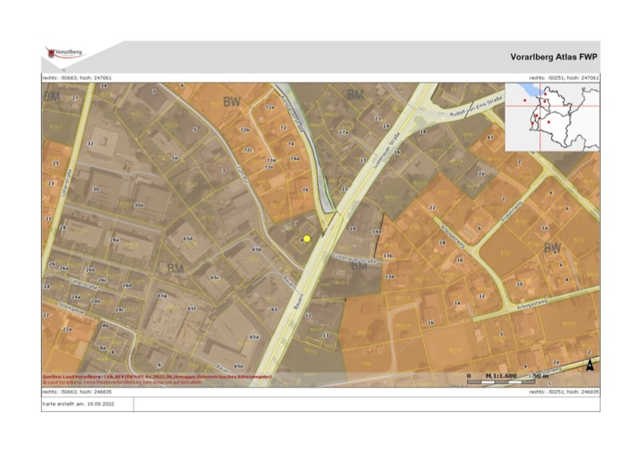641x453 pixels.
Task: Click the Rudolf-von-Ems-Straße street label
Action: (x=476, y=107)
